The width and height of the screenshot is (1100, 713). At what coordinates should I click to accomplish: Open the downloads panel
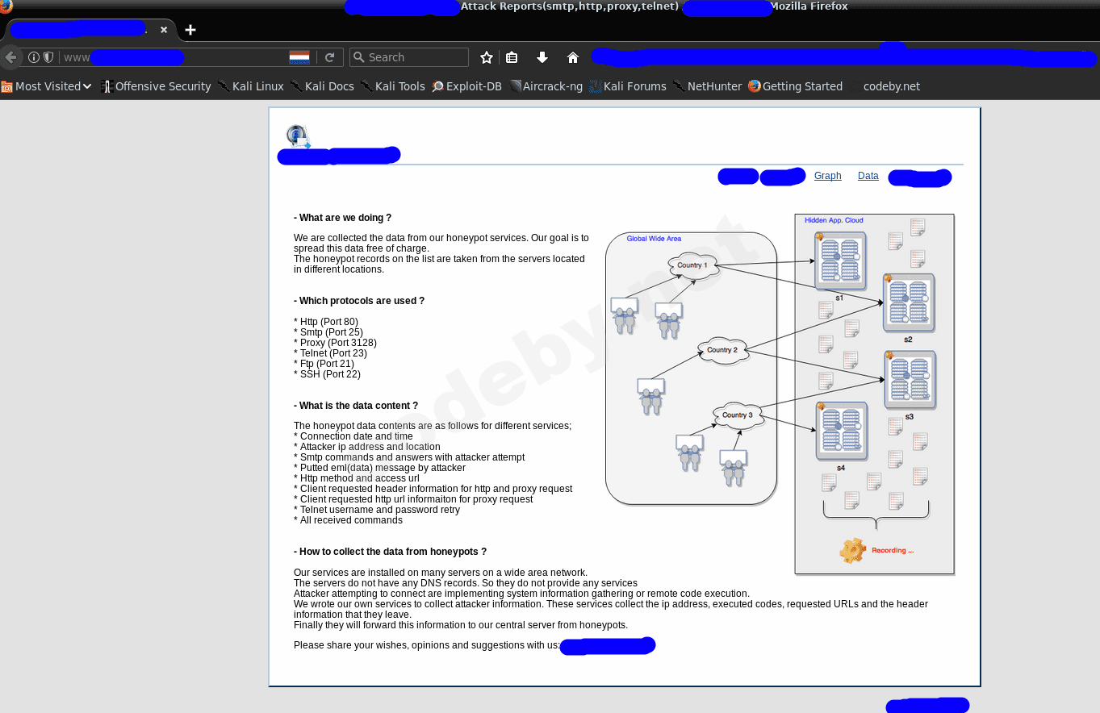[x=542, y=57]
